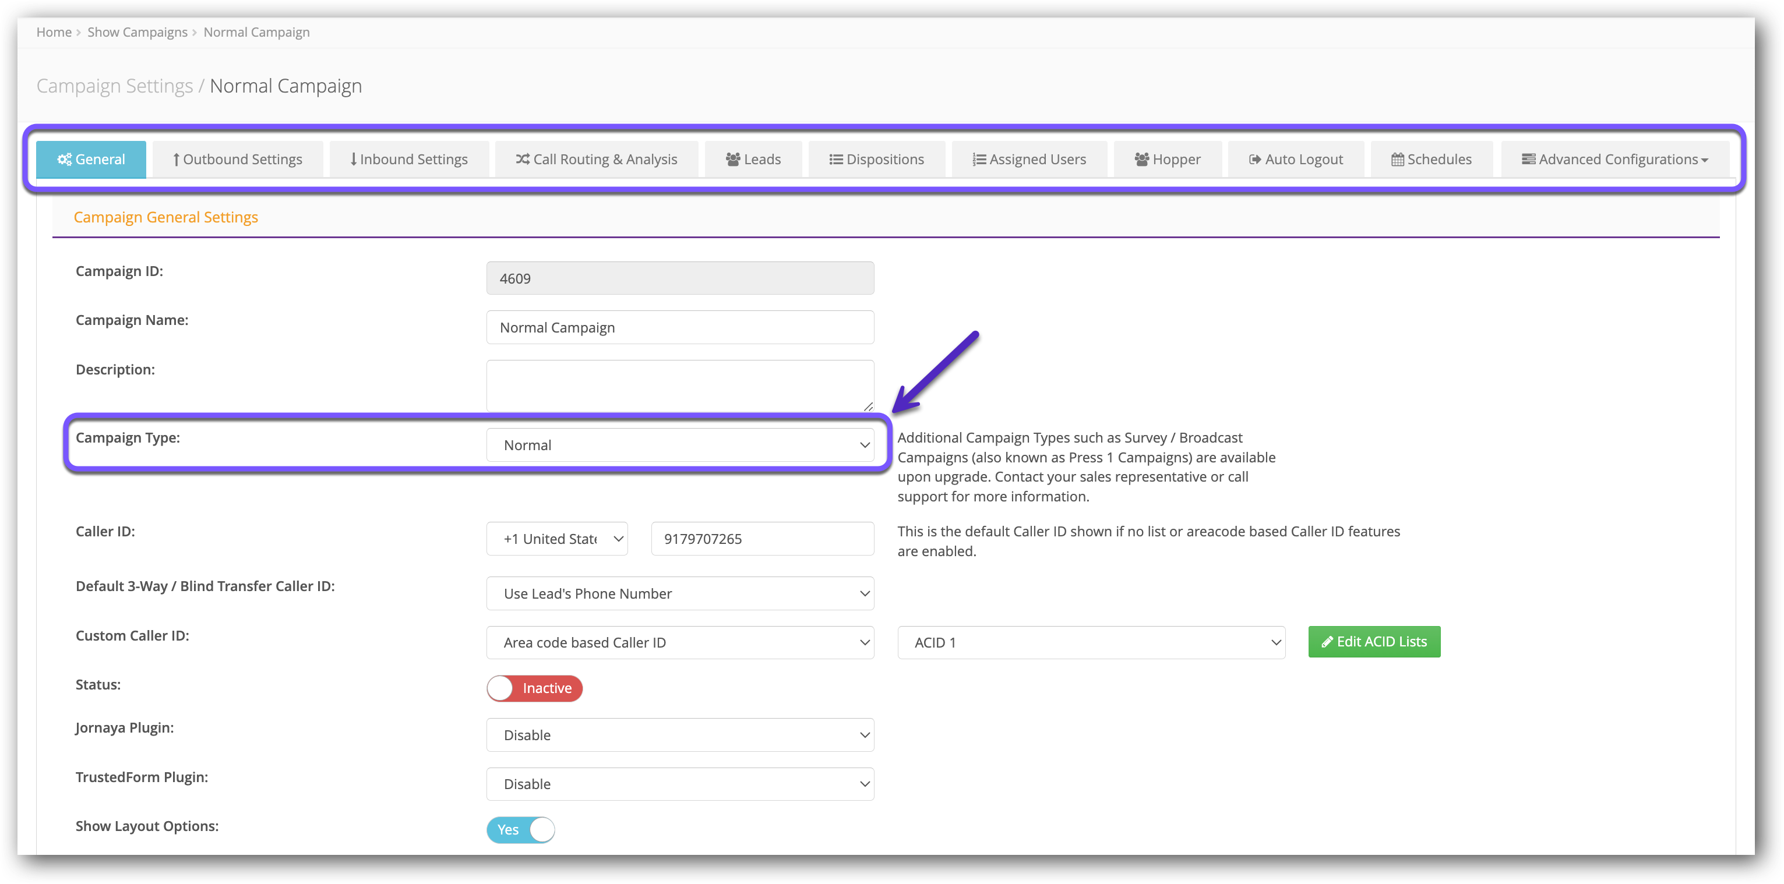Viewport: 1784px width, 884px height.
Task: Expand the Advanced Configurations menu
Action: click(1614, 159)
